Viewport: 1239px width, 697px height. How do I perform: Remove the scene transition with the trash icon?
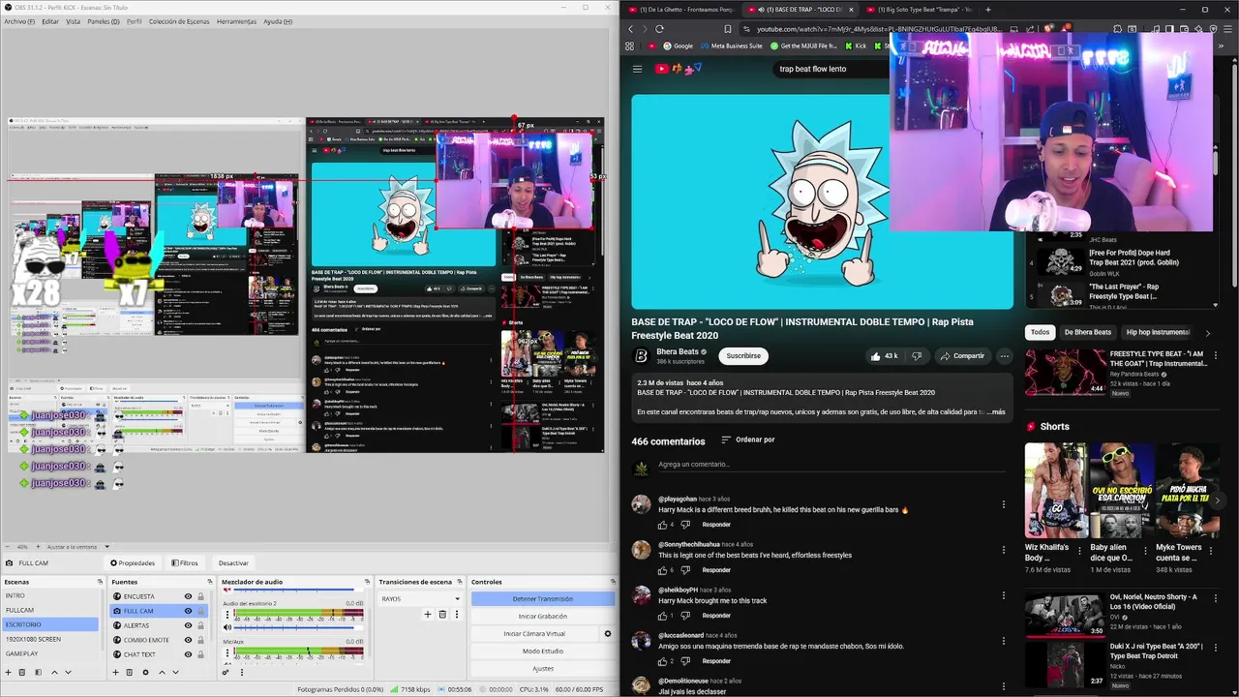[442, 614]
